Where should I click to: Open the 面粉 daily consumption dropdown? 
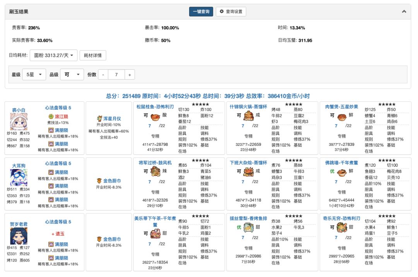click(x=54, y=55)
